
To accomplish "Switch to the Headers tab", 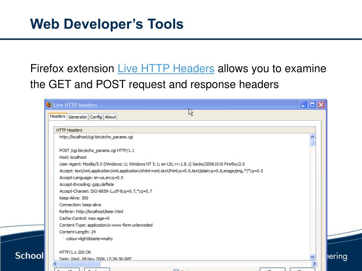I will coord(58,116).
